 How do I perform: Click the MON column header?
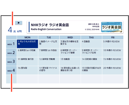coord(28,38)
